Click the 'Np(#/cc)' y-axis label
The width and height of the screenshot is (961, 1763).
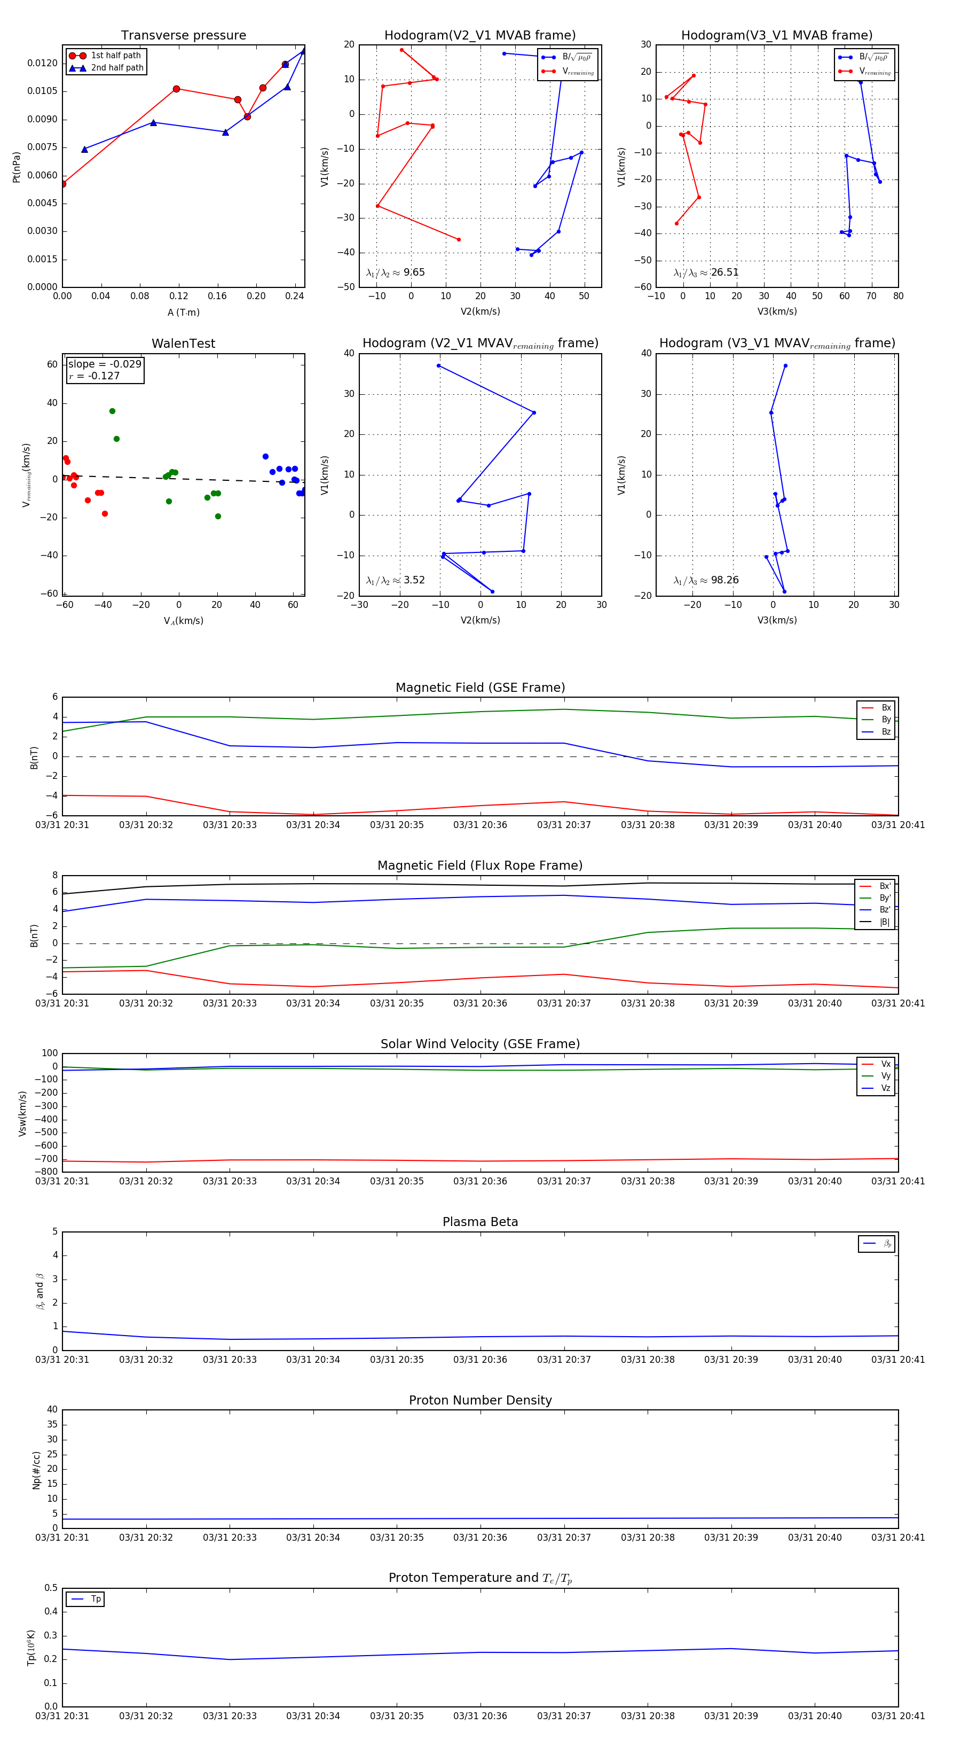click(x=36, y=1469)
